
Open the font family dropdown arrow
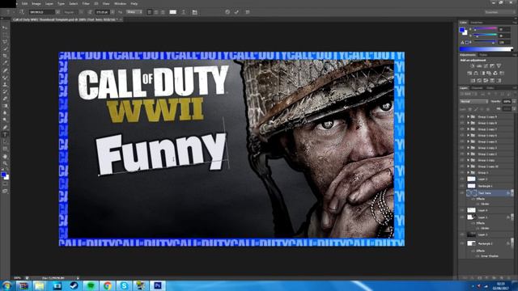click(x=57, y=12)
